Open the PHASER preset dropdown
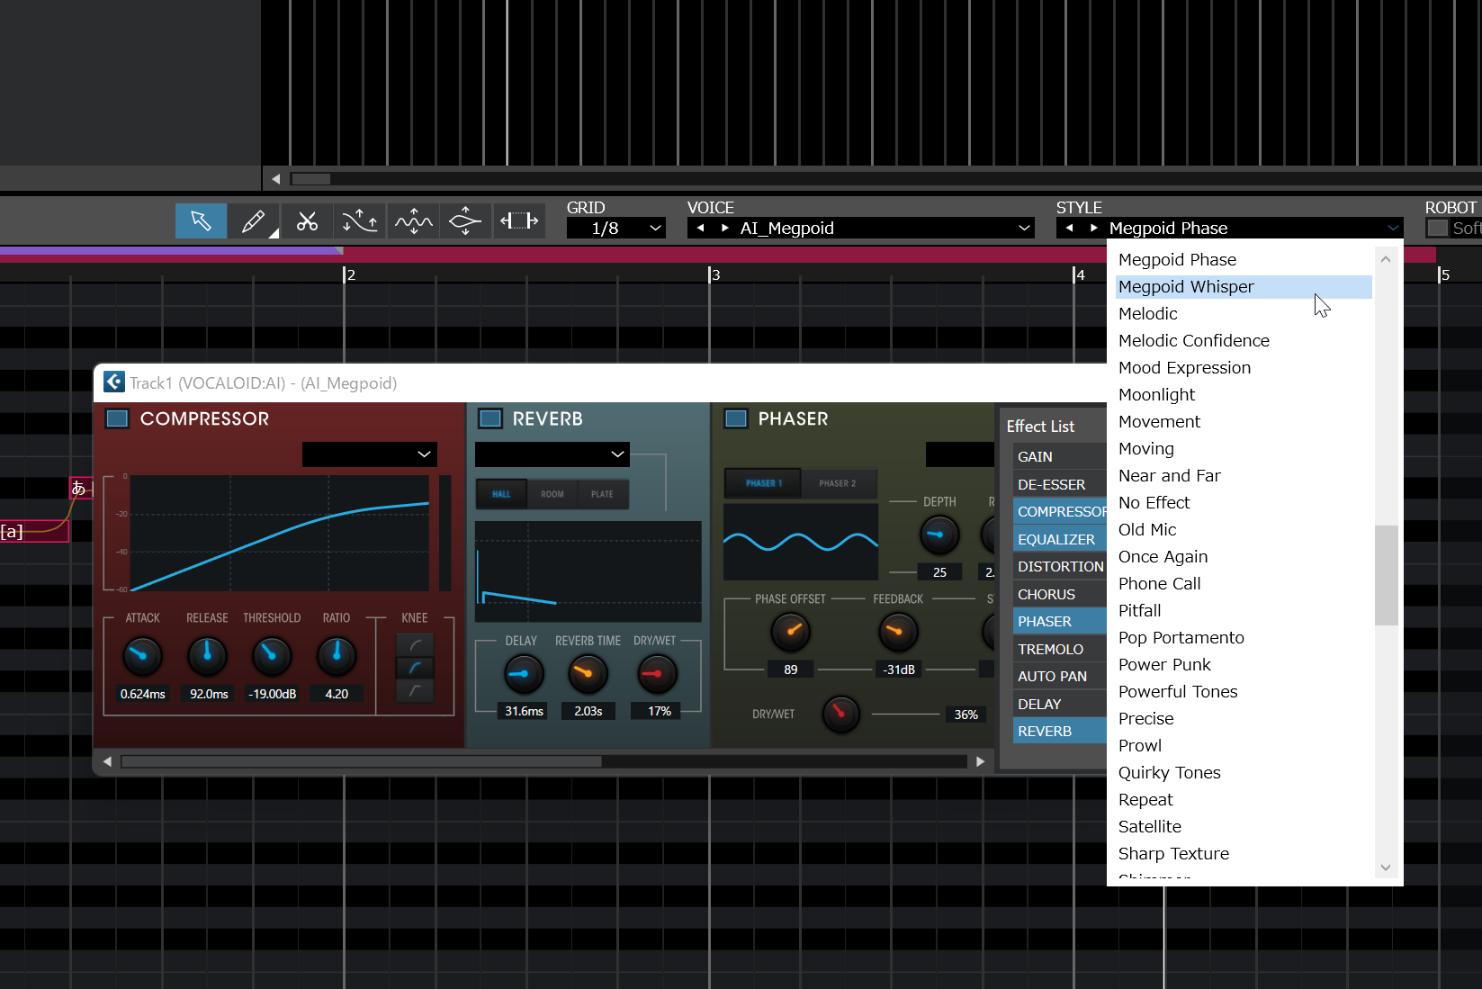This screenshot has height=989, width=1482. (x=960, y=454)
